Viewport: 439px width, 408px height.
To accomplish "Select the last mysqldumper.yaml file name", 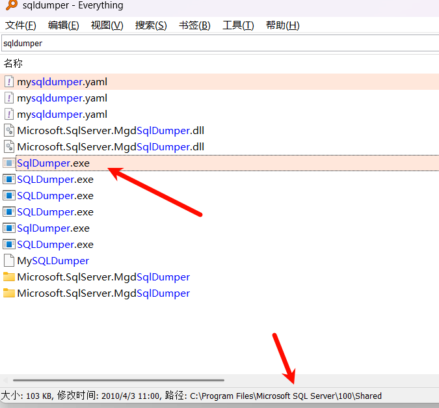I will click(62, 115).
